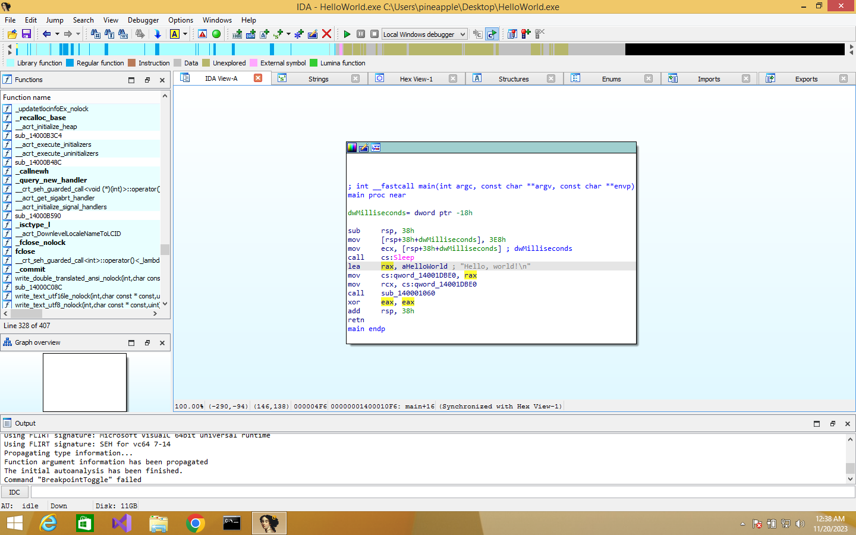856x535 pixels.
Task: Close the IDA View-A tab
Action: (x=258, y=78)
